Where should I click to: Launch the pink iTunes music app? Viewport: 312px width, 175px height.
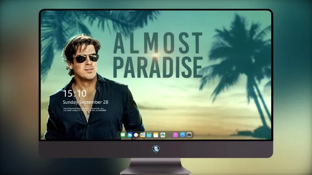[175, 135]
